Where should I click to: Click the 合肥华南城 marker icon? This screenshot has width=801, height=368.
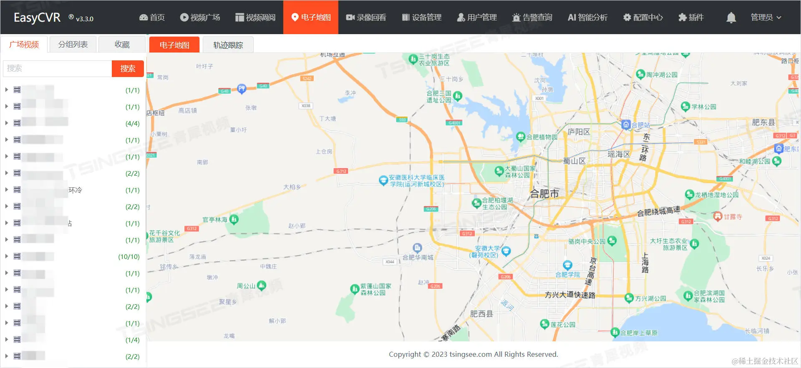417,248
